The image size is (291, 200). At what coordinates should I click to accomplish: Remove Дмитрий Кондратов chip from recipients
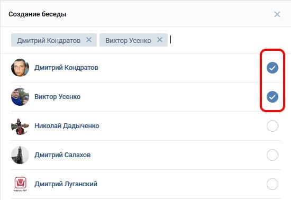89,40
